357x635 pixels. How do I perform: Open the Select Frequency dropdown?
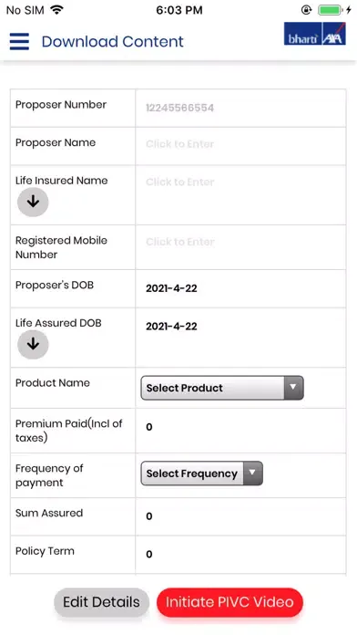point(202,473)
